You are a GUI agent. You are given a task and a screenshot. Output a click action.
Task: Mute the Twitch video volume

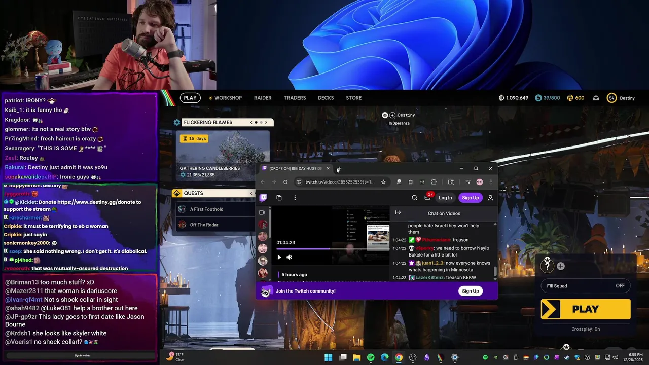pyautogui.click(x=290, y=257)
